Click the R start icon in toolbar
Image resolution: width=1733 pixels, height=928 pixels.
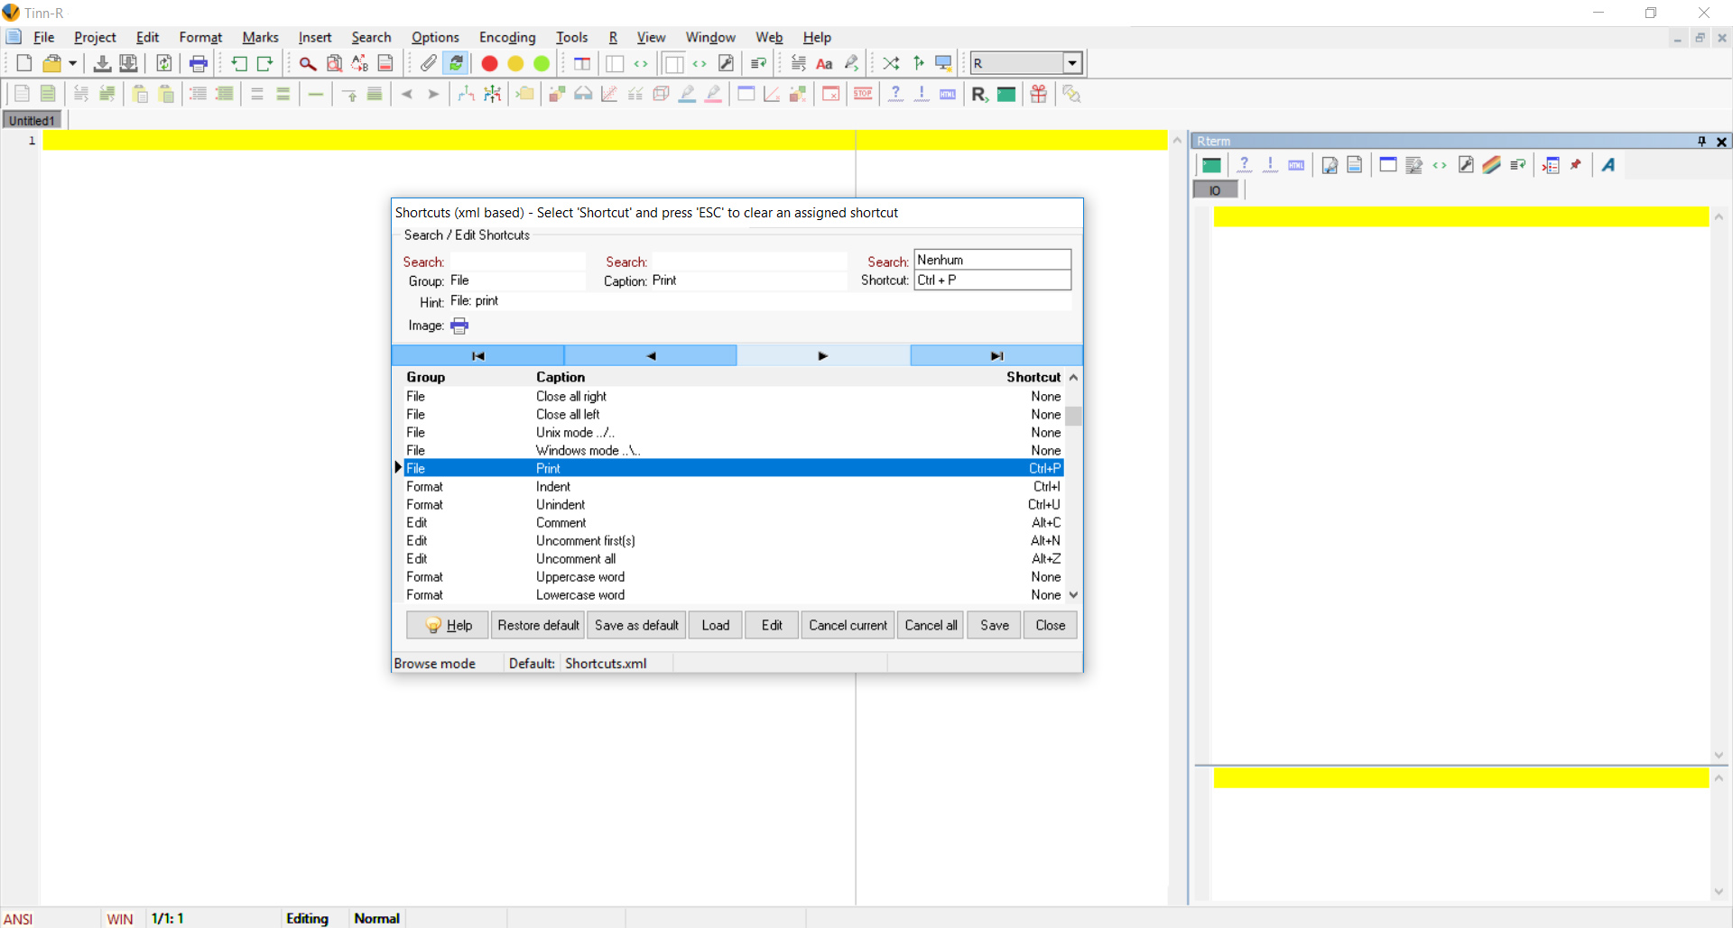point(979,94)
